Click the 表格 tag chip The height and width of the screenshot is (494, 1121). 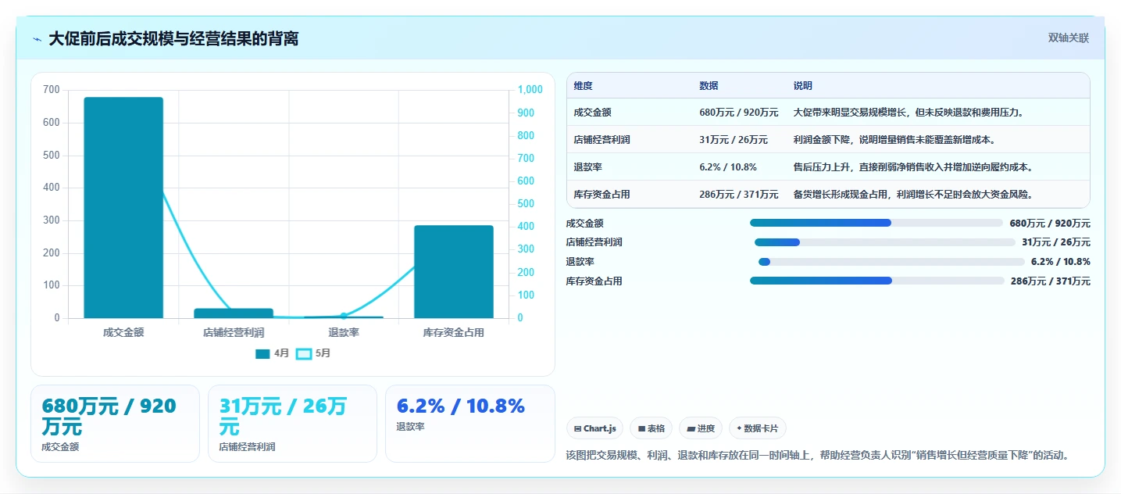click(x=652, y=428)
